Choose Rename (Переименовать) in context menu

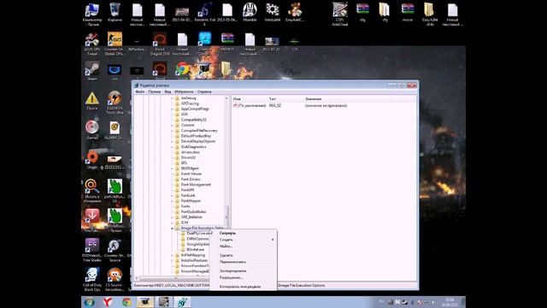(x=243, y=262)
